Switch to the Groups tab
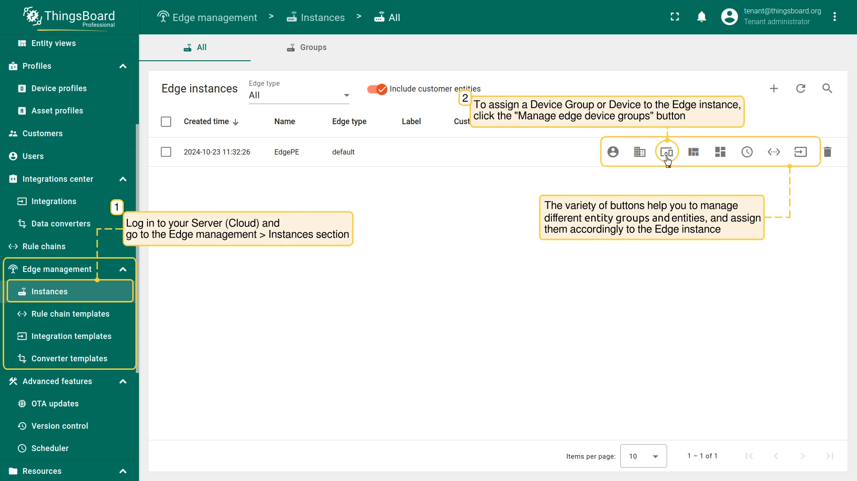 point(307,47)
